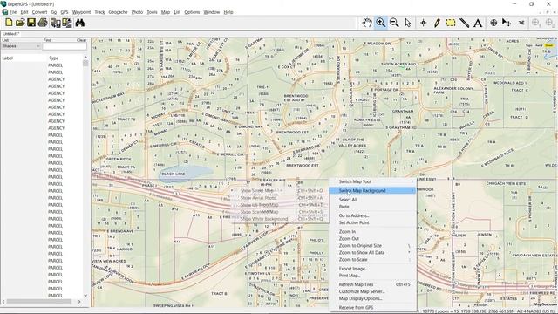Choose Zoom In from the context menu
The width and height of the screenshot is (558, 314).
click(372, 232)
